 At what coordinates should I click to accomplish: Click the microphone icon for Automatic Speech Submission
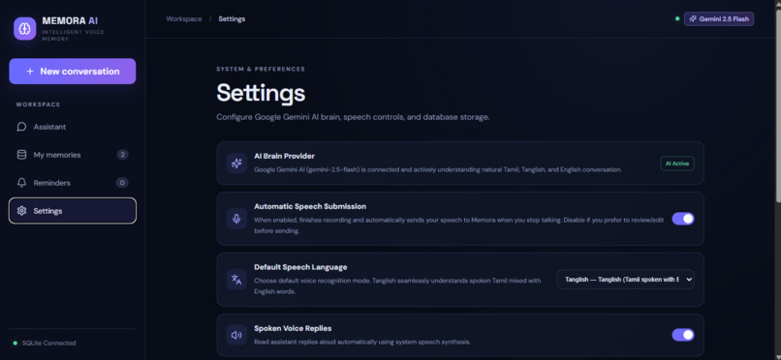pos(236,219)
